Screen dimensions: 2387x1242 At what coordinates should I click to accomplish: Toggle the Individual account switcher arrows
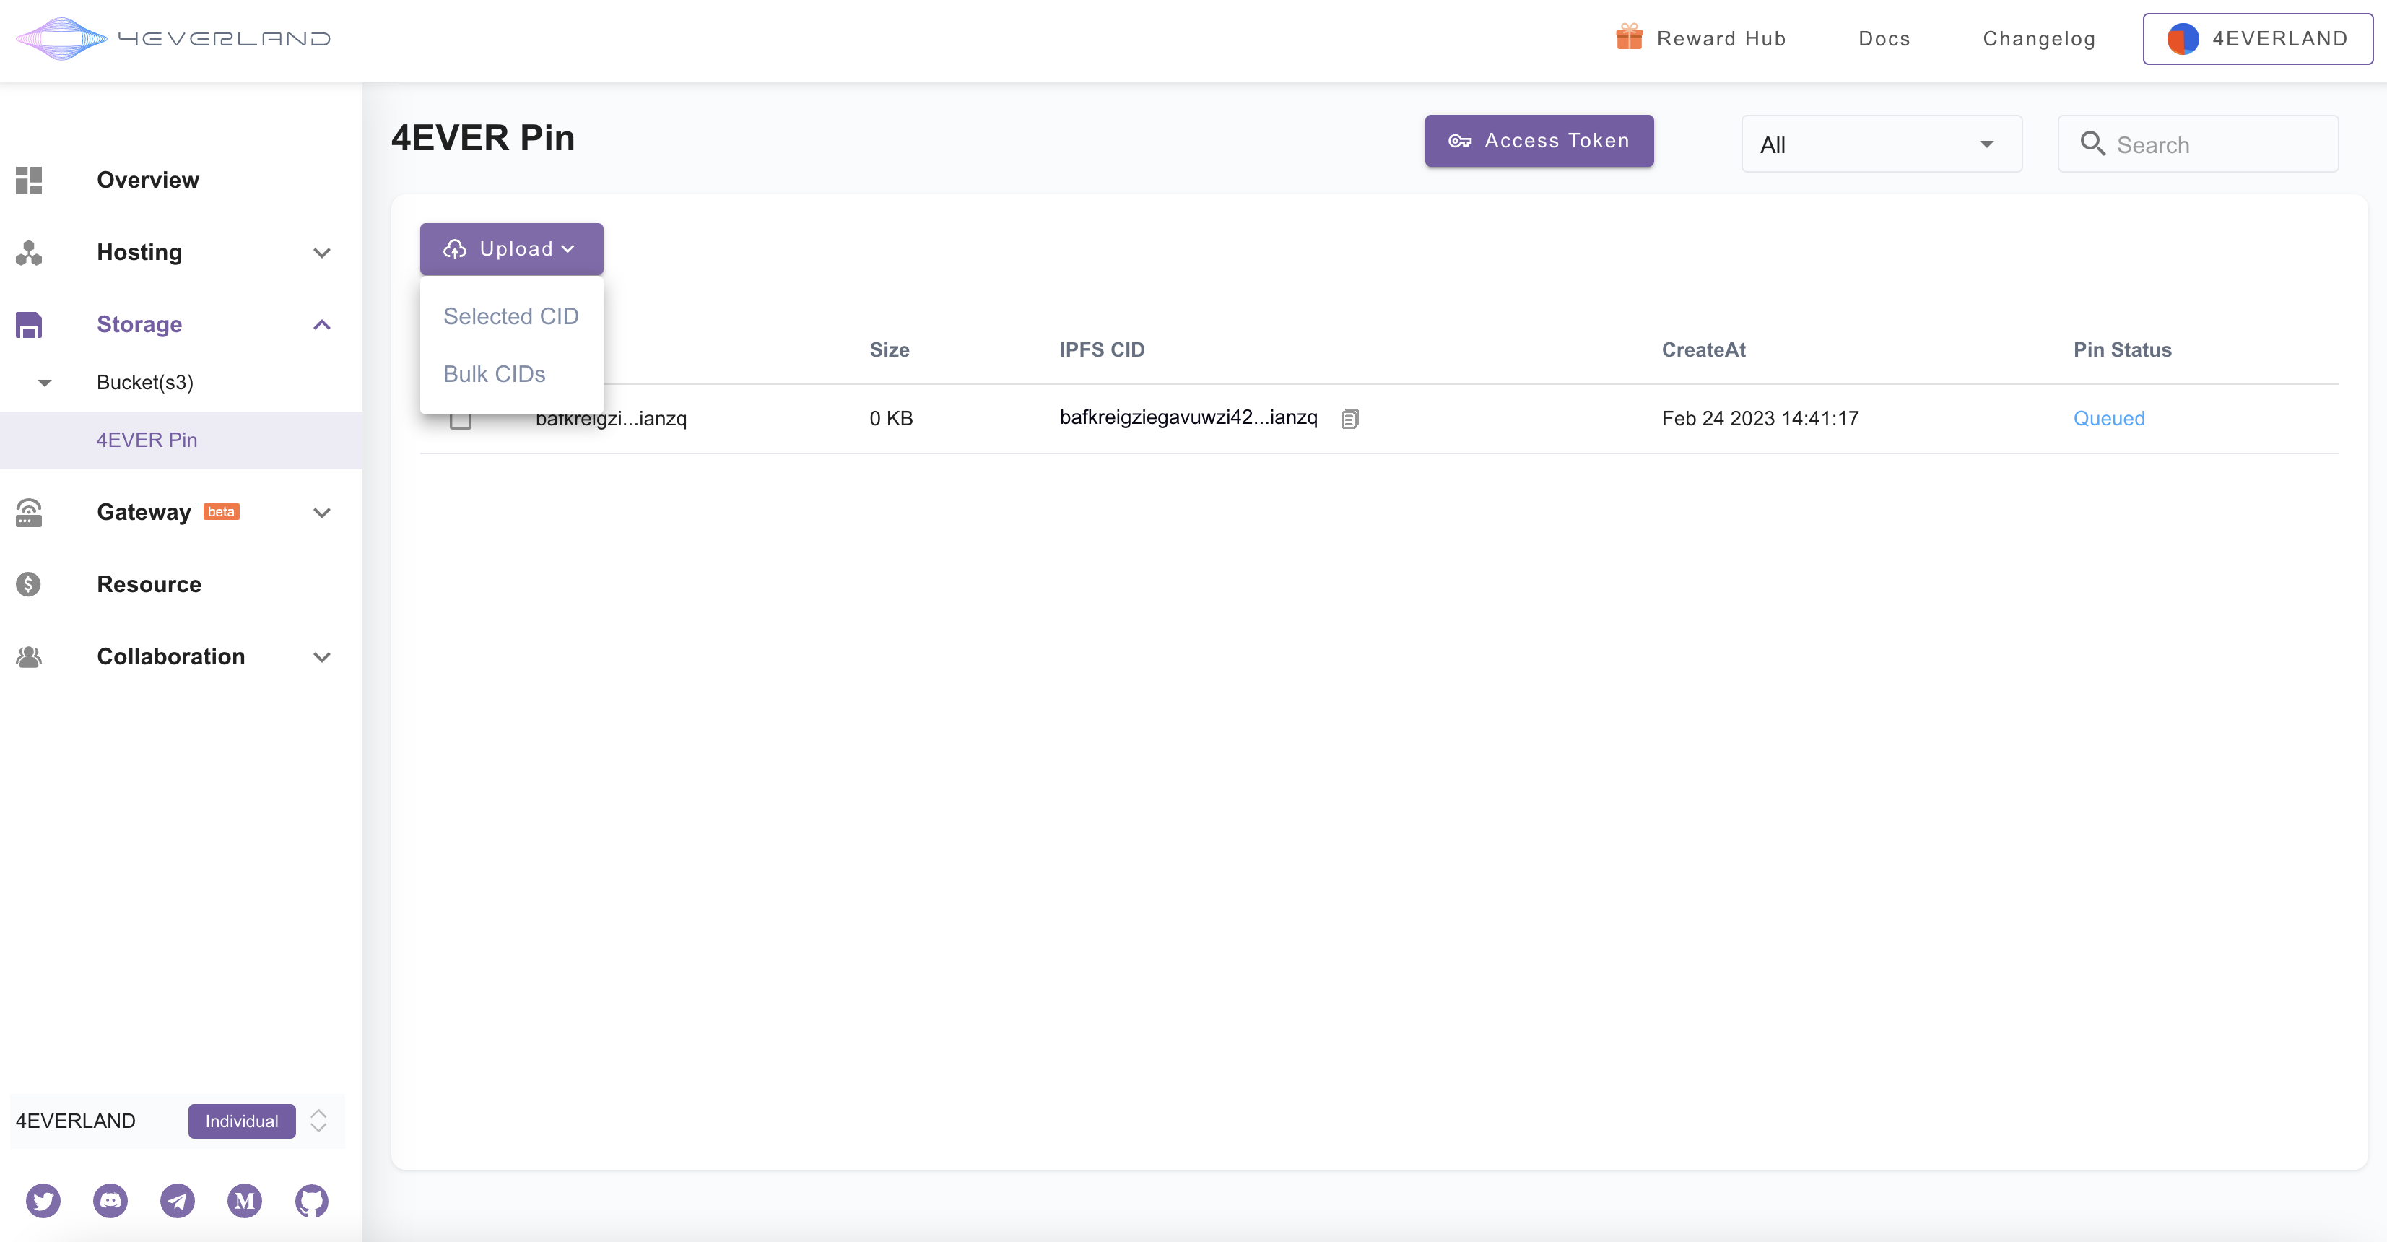318,1121
